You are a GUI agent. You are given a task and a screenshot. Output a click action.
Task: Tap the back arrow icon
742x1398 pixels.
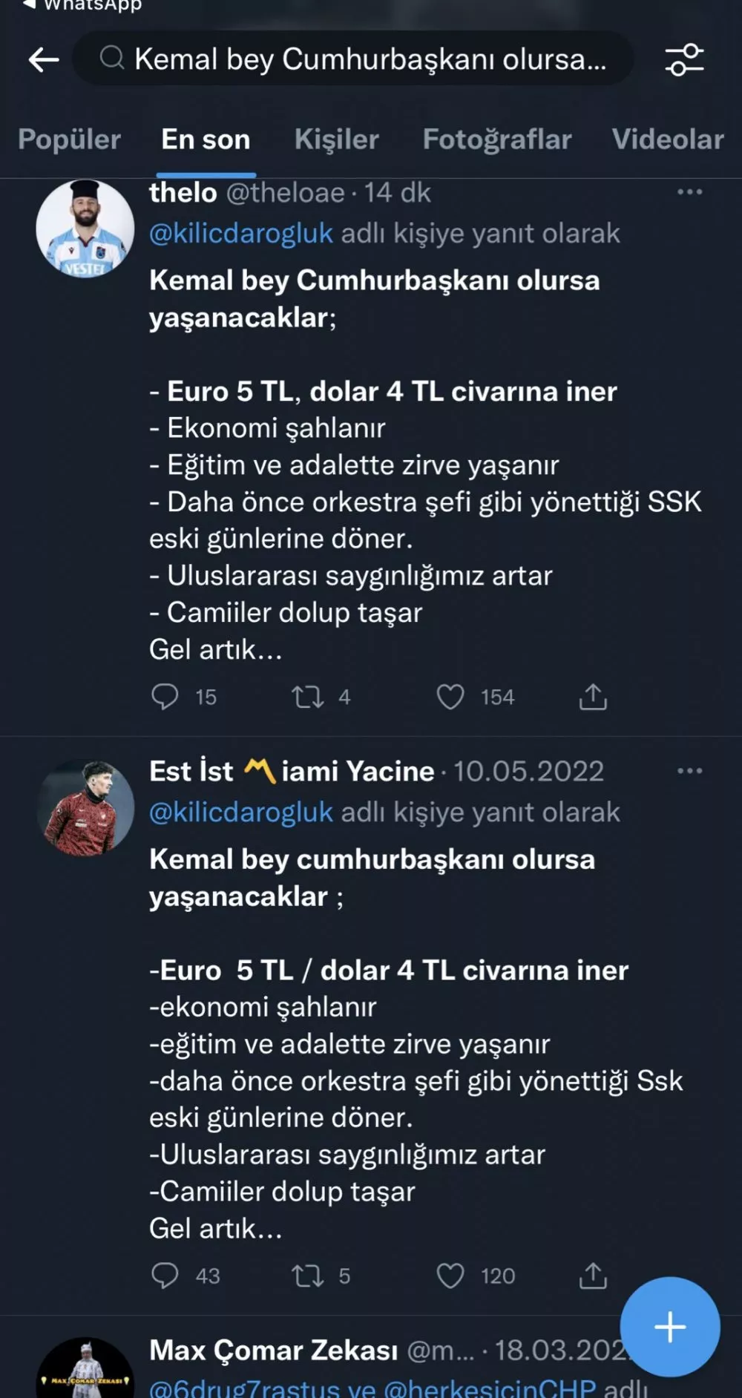(44, 59)
